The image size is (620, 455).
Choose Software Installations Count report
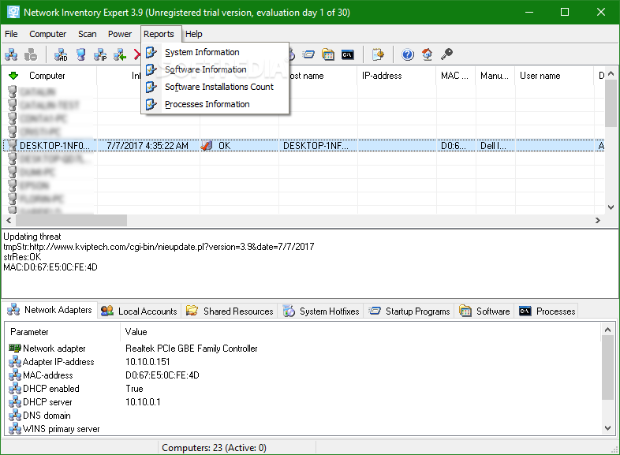click(215, 87)
